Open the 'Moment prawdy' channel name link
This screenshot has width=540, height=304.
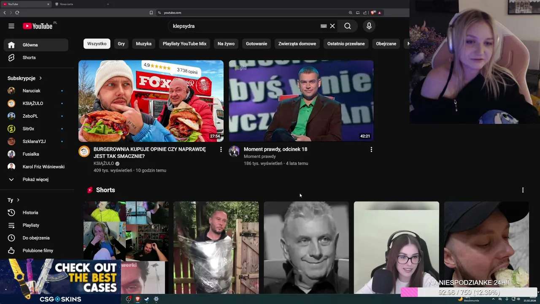tap(260, 156)
